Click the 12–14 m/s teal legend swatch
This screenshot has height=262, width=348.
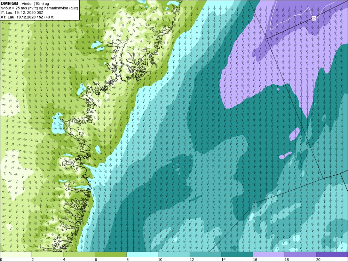206,254
